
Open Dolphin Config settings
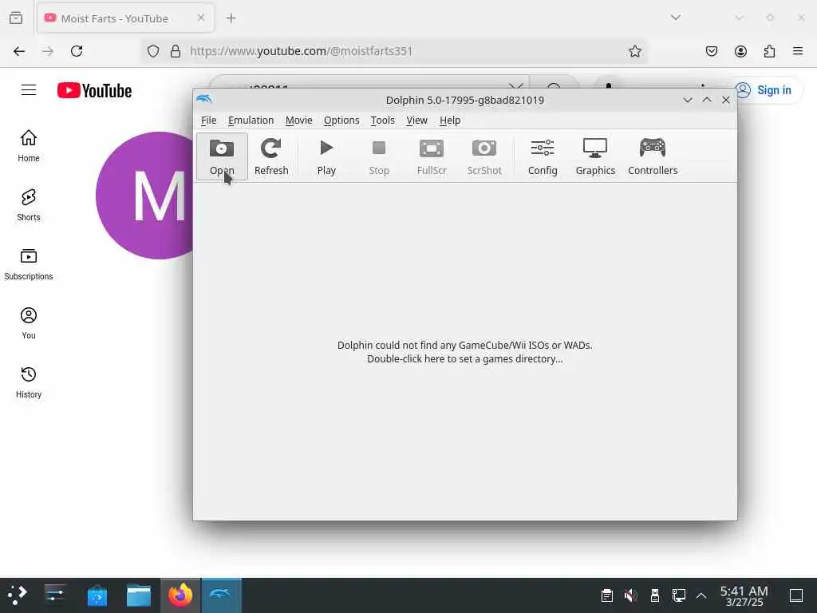[543, 156]
